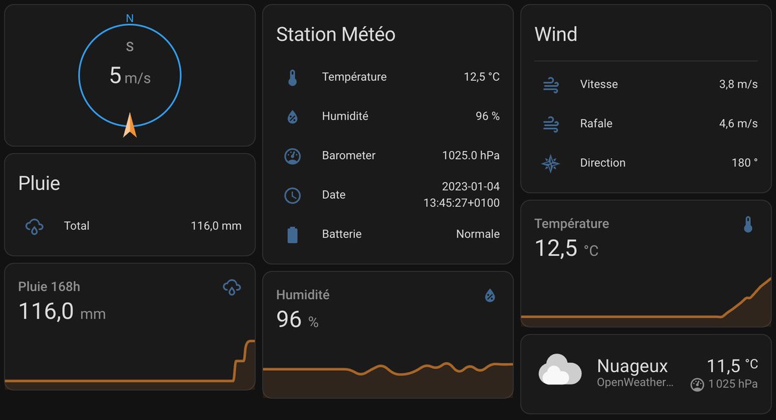Click the battery icon beside Batterie
Image resolution: width=776 pixels, height=420 pixels.
click(292, 235)
